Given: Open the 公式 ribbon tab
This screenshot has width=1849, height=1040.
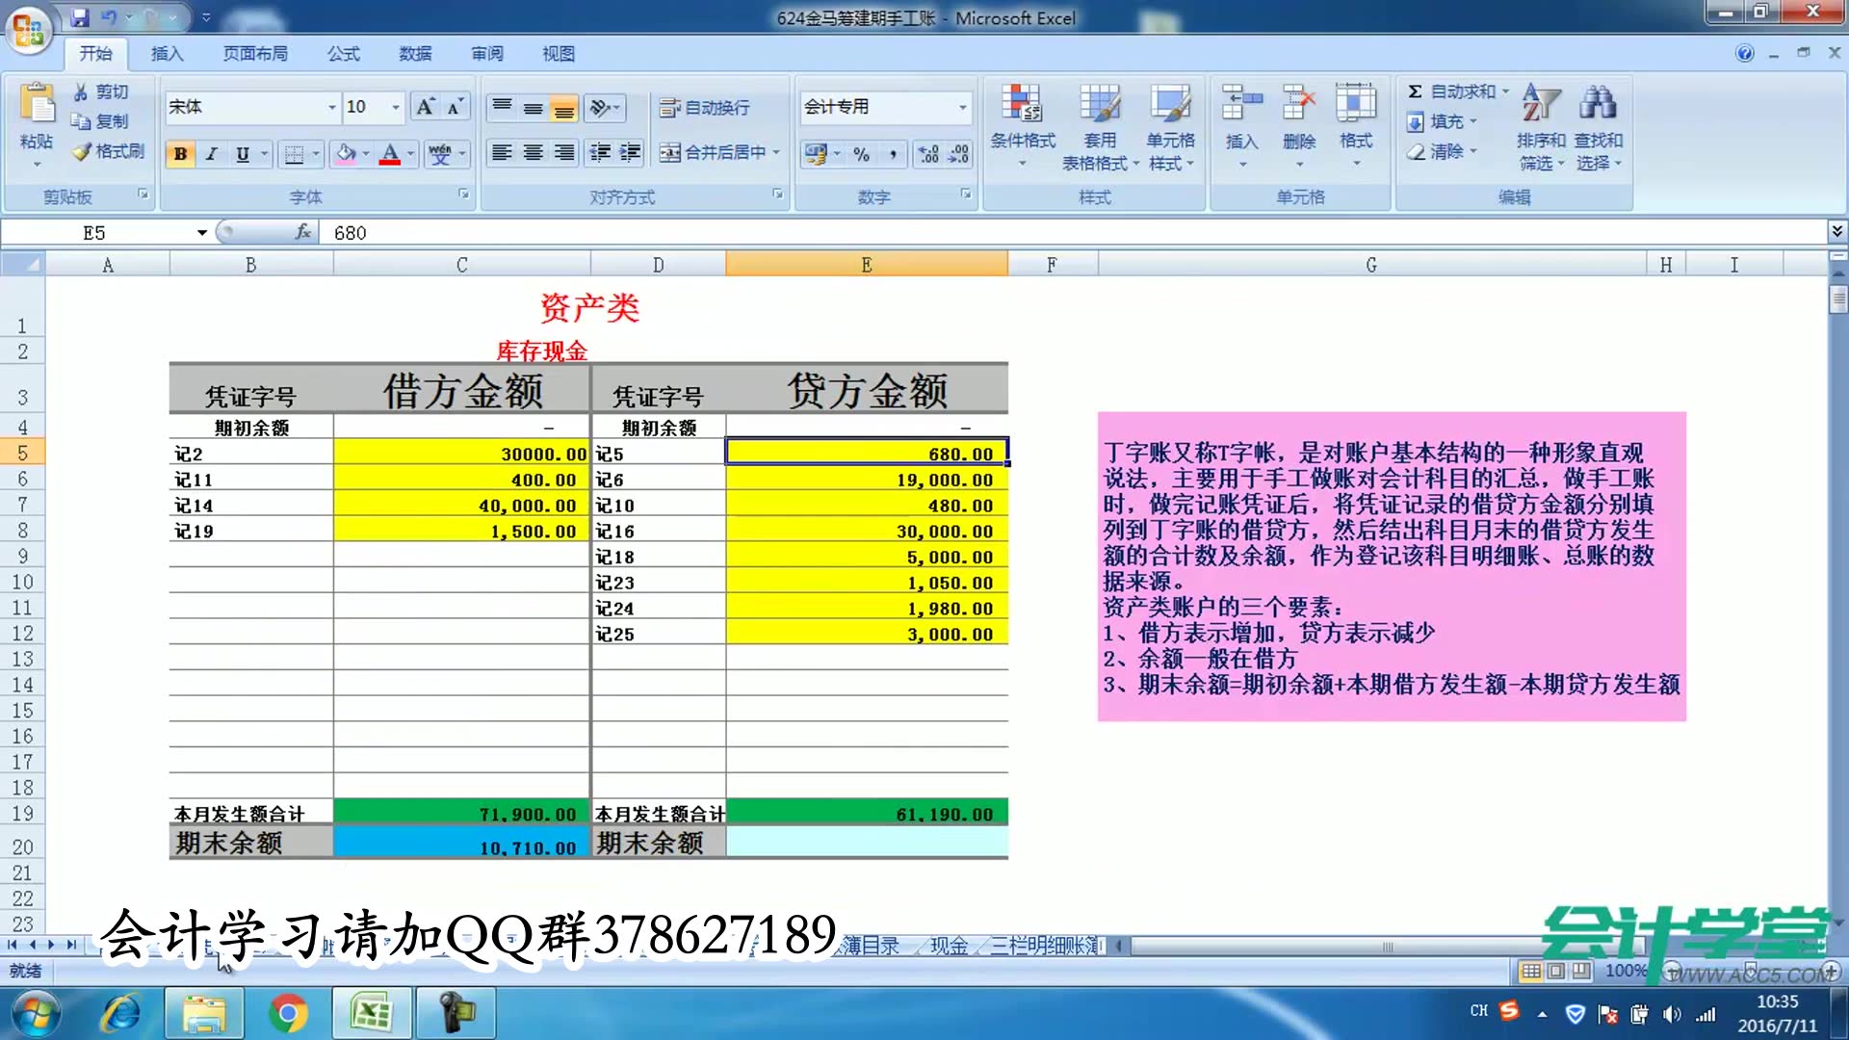Looking at the screenshot, I should (x=342, y=53).
